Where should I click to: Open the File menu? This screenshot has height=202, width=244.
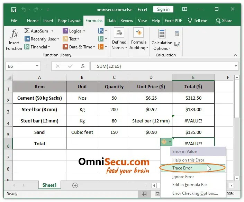[14, 21]
